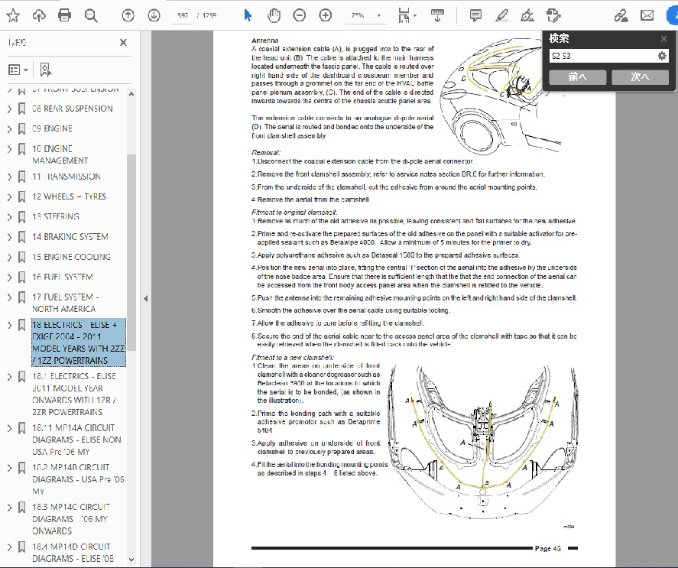Open 15 ENGINE COOLING bookmark
The width and height of the screenshot is (678, 568).
71,257
